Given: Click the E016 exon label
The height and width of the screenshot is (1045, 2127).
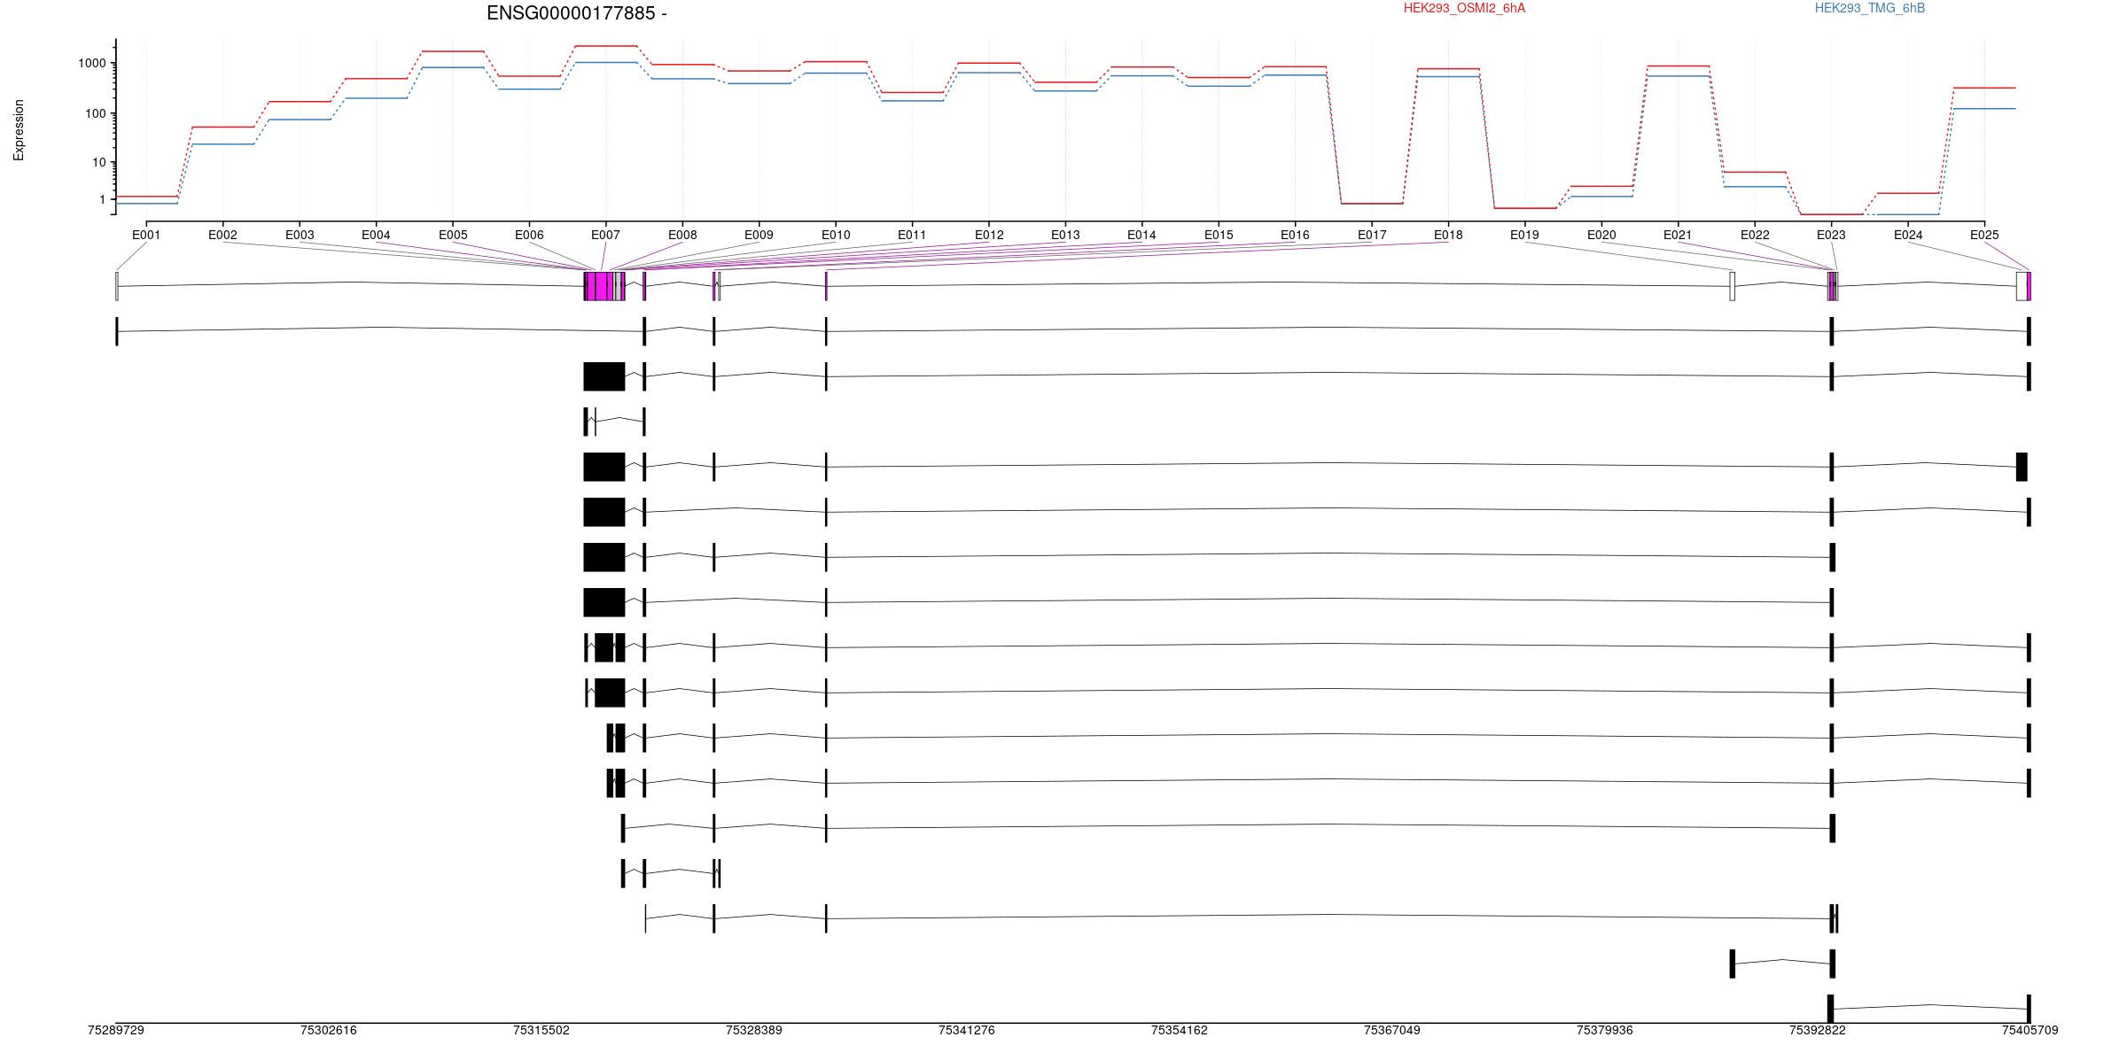Looking at the screenshot, I should 1295,236.
